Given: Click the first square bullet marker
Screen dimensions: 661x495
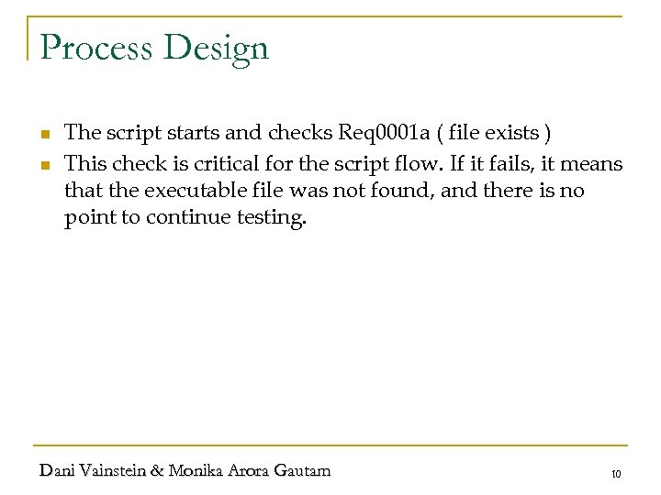Looking at the screenshot, I should pos(43,135).
